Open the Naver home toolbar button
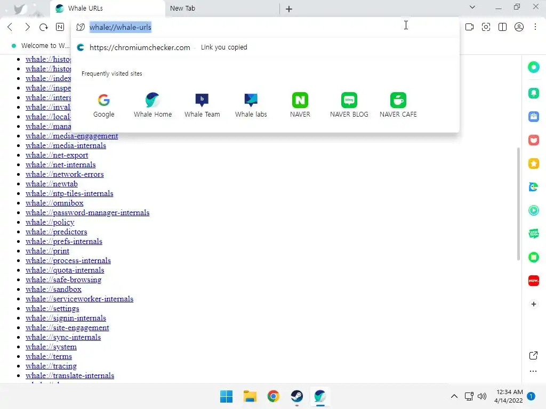 point(60,27)
